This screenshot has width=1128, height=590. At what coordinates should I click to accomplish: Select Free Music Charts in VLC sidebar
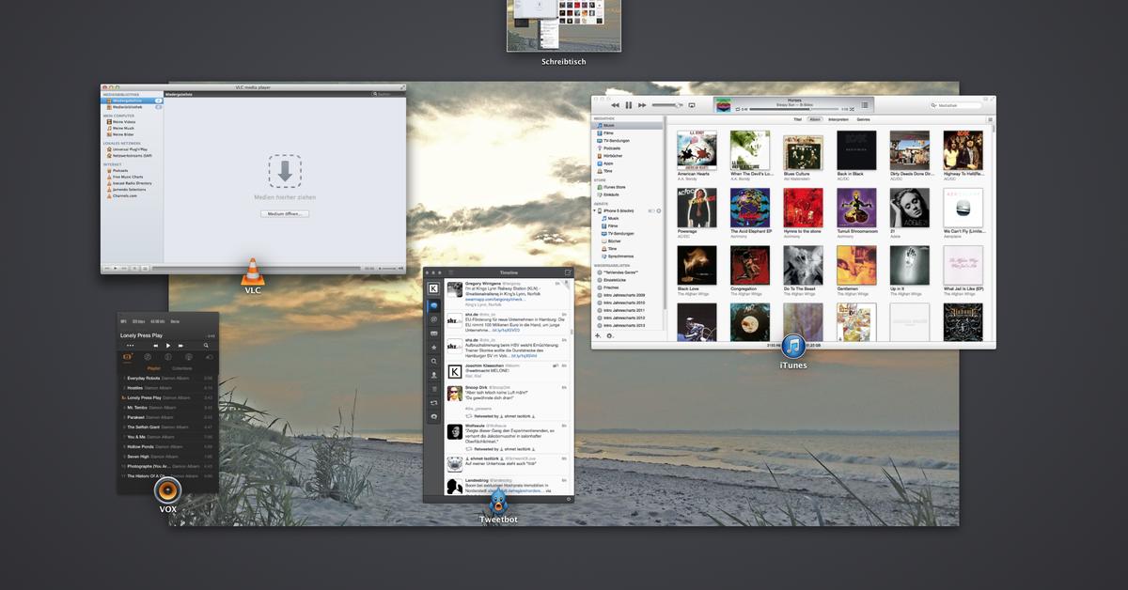click(x=126, y=177)
